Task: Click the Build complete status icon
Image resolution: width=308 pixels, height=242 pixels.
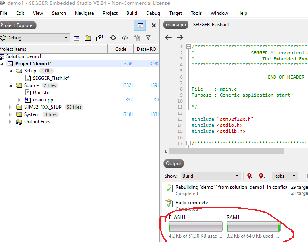Action: point(169,203)
